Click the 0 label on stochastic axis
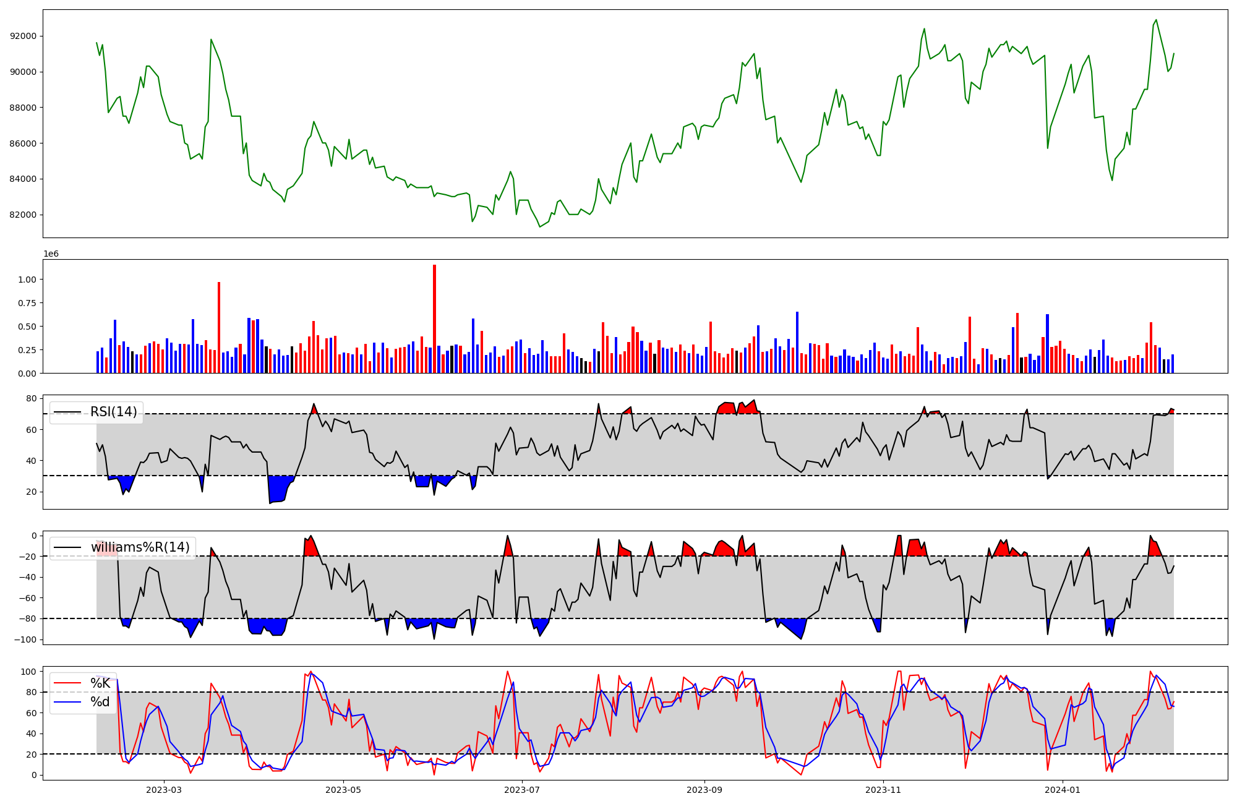The image size is (1237, 804). (x=34, y=776)
